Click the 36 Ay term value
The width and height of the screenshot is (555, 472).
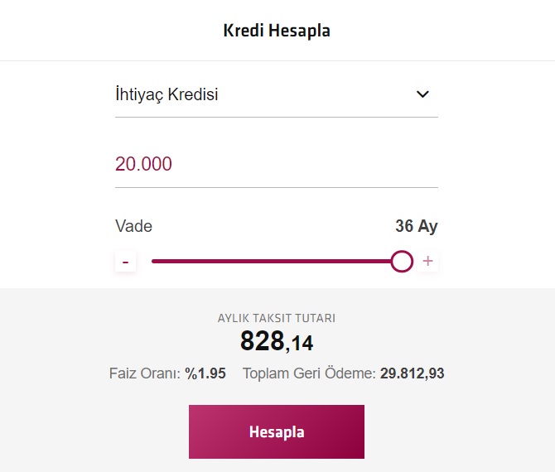[417, 226]
